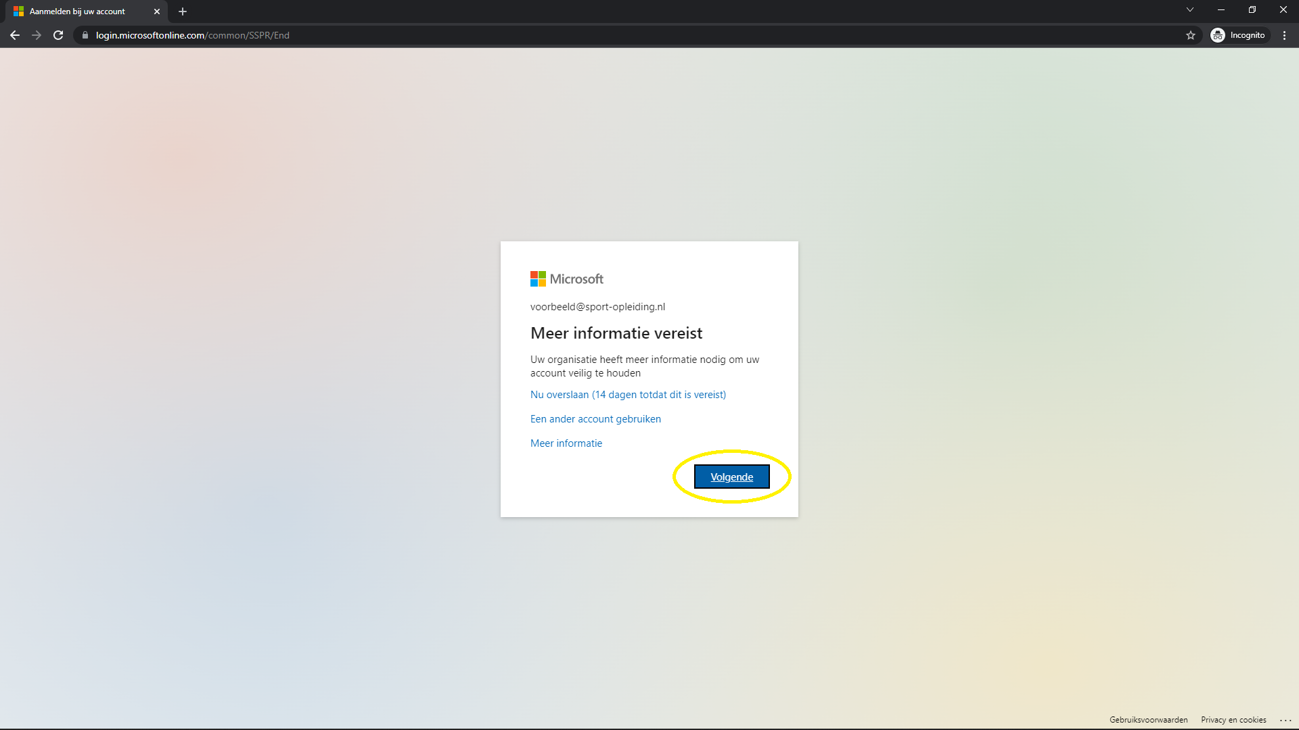This screenshot has height=730, width=1299.
Task: Expand the footer ellipsis options
Action: click(1285, 721)
